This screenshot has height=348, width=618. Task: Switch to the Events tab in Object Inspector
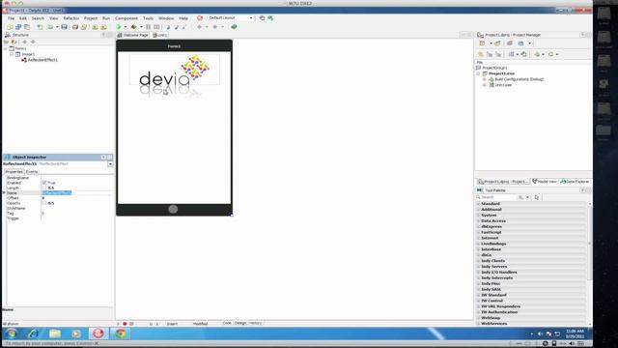point(32,172)
